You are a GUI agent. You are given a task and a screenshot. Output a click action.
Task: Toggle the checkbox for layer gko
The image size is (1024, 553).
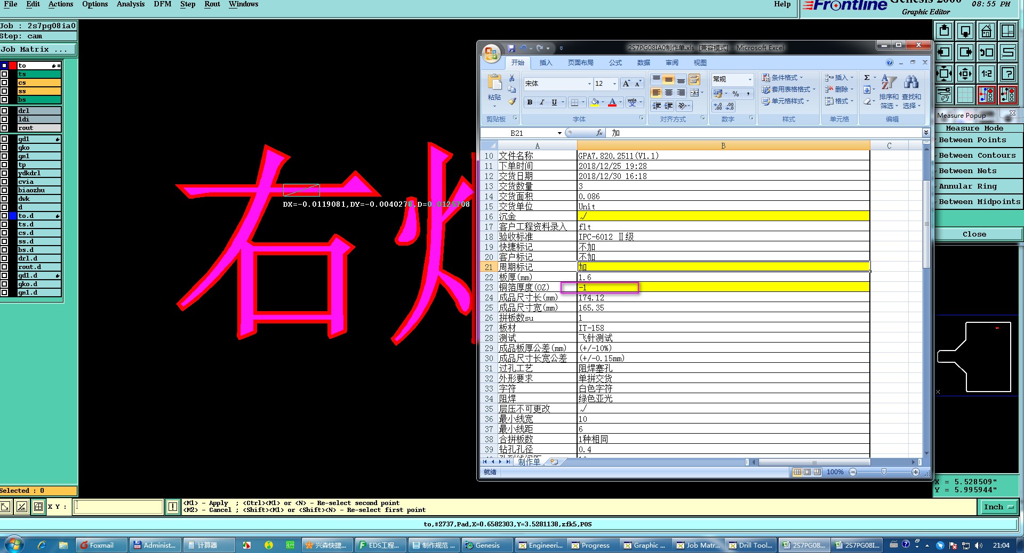pyautogui.click(x=4, y=148)
